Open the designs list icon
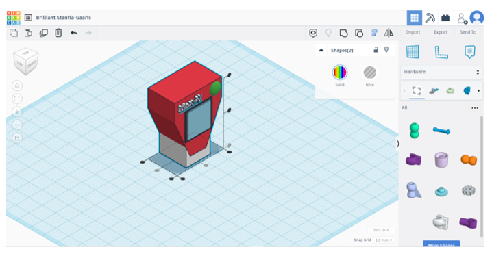 [28, 18]
